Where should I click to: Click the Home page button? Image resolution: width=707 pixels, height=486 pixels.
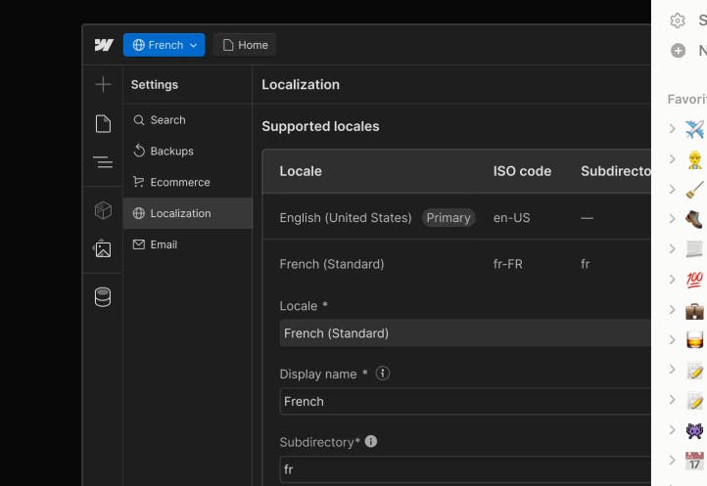[245, 45]
